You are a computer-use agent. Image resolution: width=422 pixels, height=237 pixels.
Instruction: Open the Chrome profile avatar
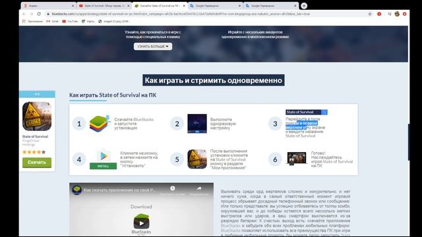[397, 14]
